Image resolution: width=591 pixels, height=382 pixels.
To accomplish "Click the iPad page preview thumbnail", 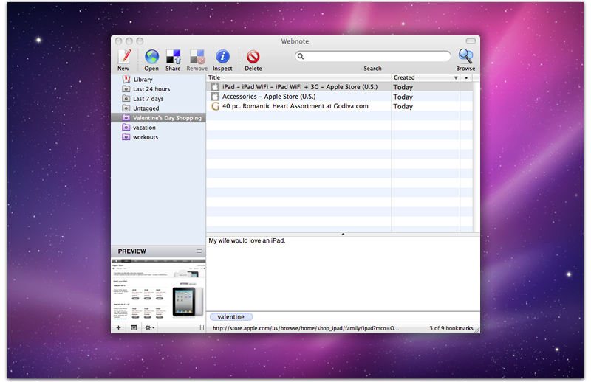I will point(158,290).
